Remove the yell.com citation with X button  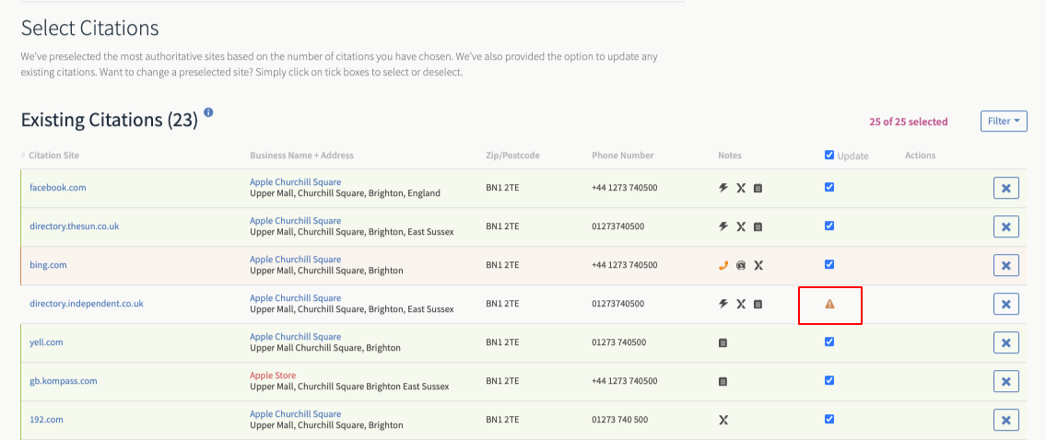[x=1006, y=342]
